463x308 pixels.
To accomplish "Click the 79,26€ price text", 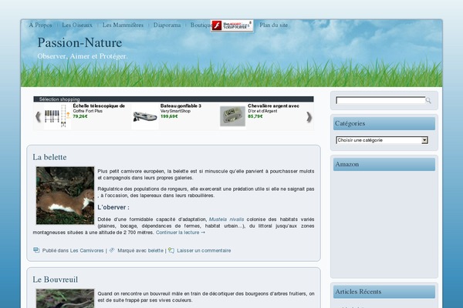I will tap(80, 116).
